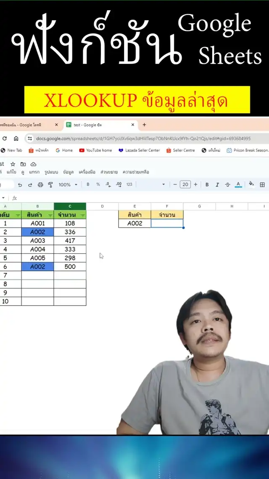Viewport: 269px width, 479px height.
Task: Open the filter dropdown on สินค้า column
Action: (x=50, y=215)
